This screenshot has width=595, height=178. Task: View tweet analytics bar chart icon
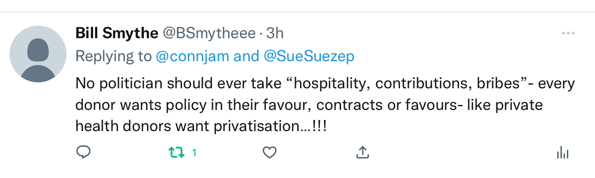(x=563, y=153)
